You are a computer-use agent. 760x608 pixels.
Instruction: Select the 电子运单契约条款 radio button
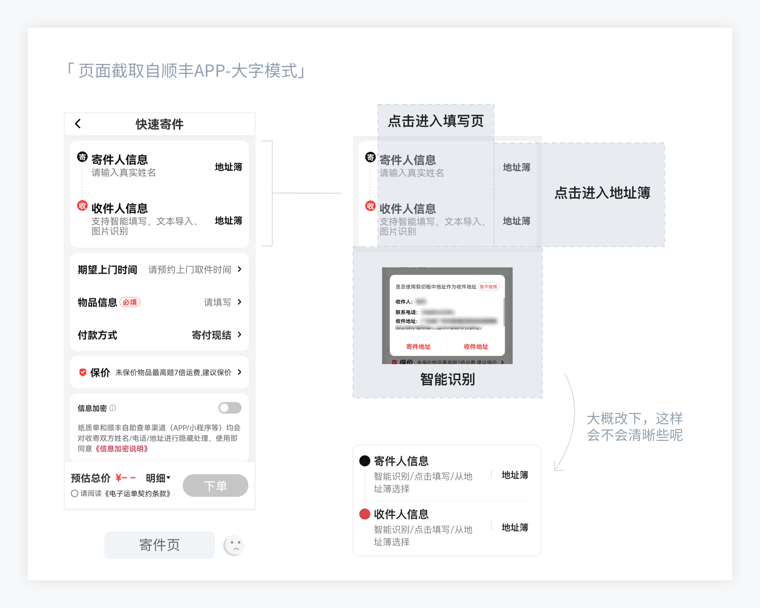[x=74, y=493]
